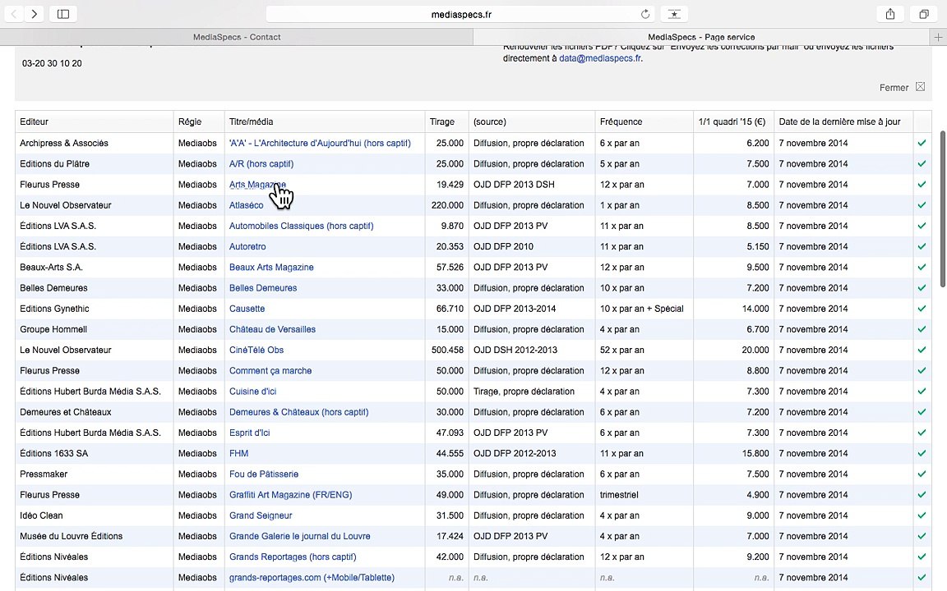Click the checkmark in the Fou de Pâtisserie row
Screen dimensions: 947x591
922,474
